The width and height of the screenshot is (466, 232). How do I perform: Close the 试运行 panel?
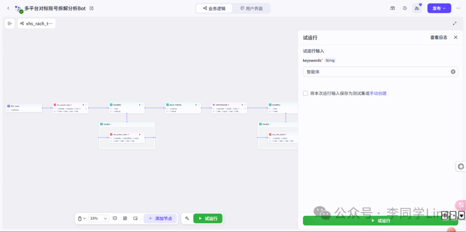pyautogui.click(x=456, y=38)
